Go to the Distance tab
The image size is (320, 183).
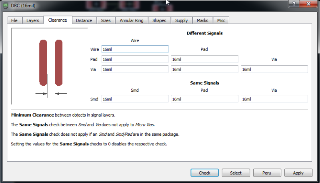(84, 20)
